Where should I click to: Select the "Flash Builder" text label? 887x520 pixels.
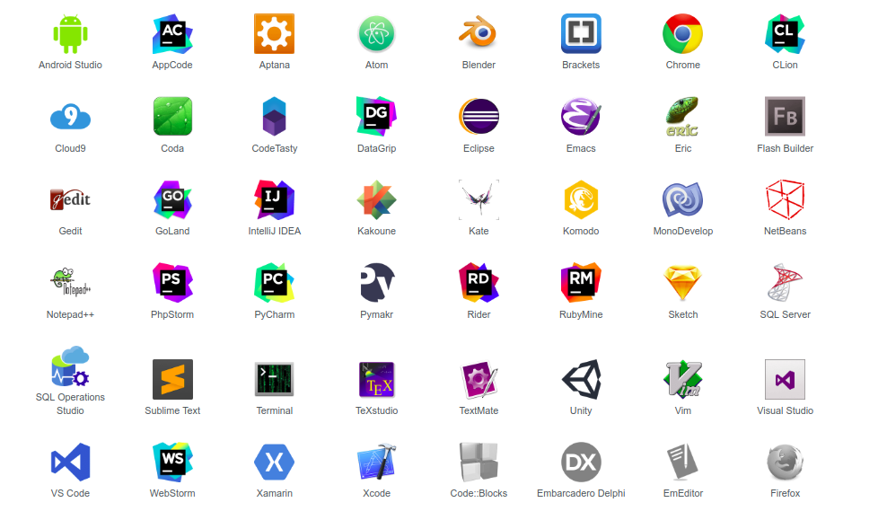coord(786,148)
